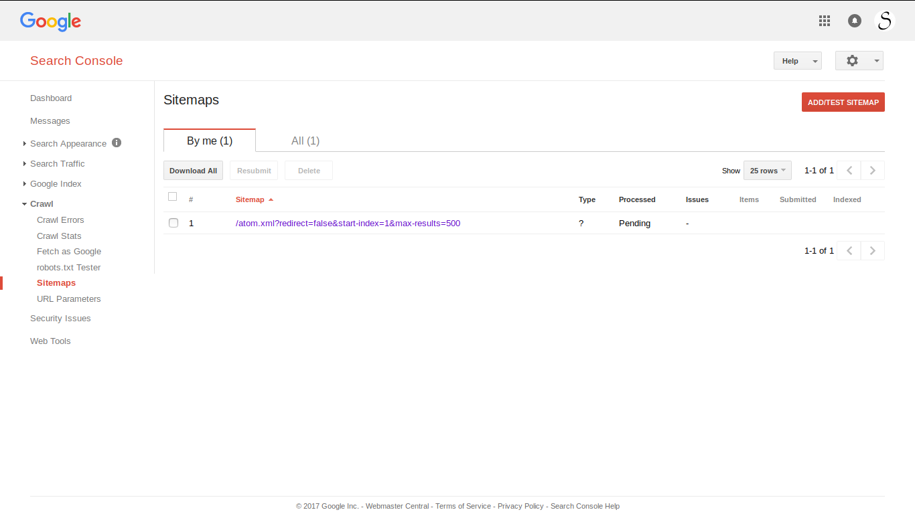Open the Help dropdown
915x514 pixels.
coord(798,61)
